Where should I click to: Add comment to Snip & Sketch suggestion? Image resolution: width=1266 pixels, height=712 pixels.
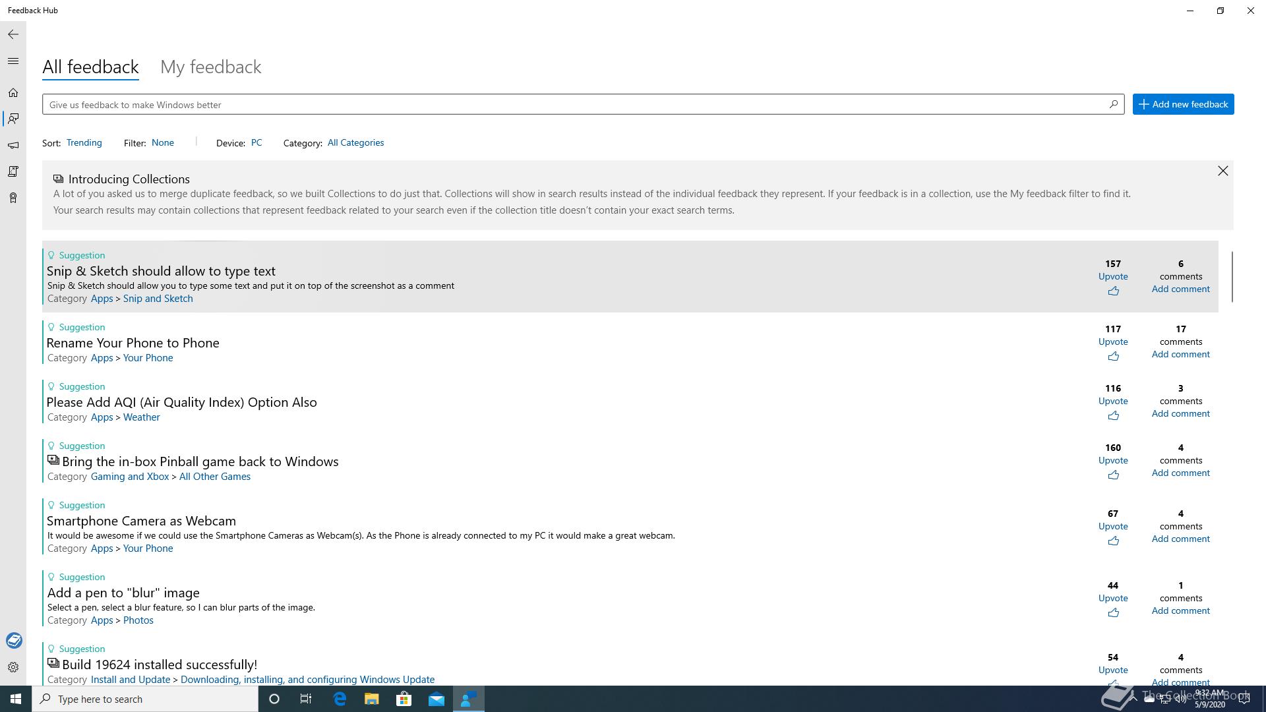(1180, 289)
